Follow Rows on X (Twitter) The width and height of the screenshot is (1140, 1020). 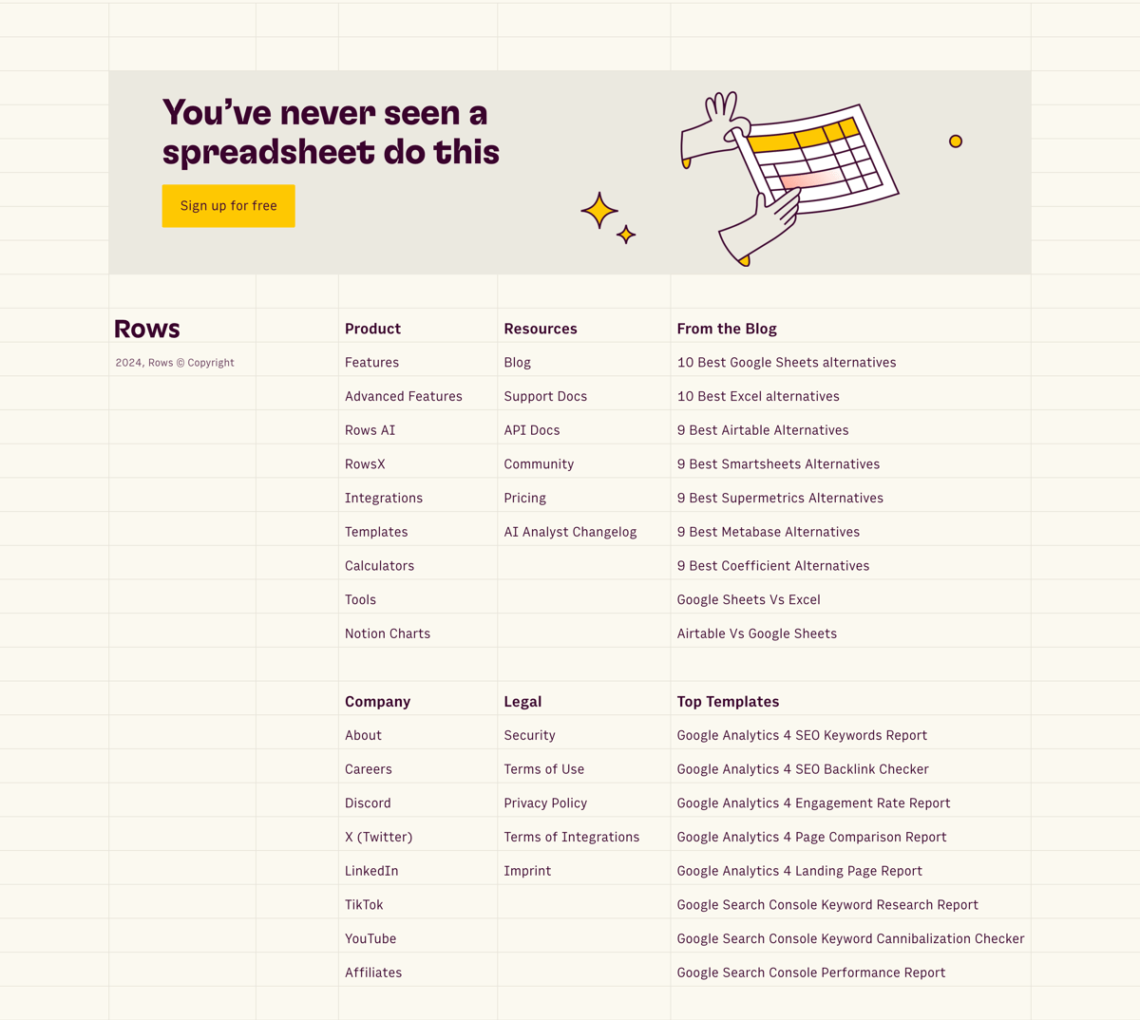click(378, 837)
